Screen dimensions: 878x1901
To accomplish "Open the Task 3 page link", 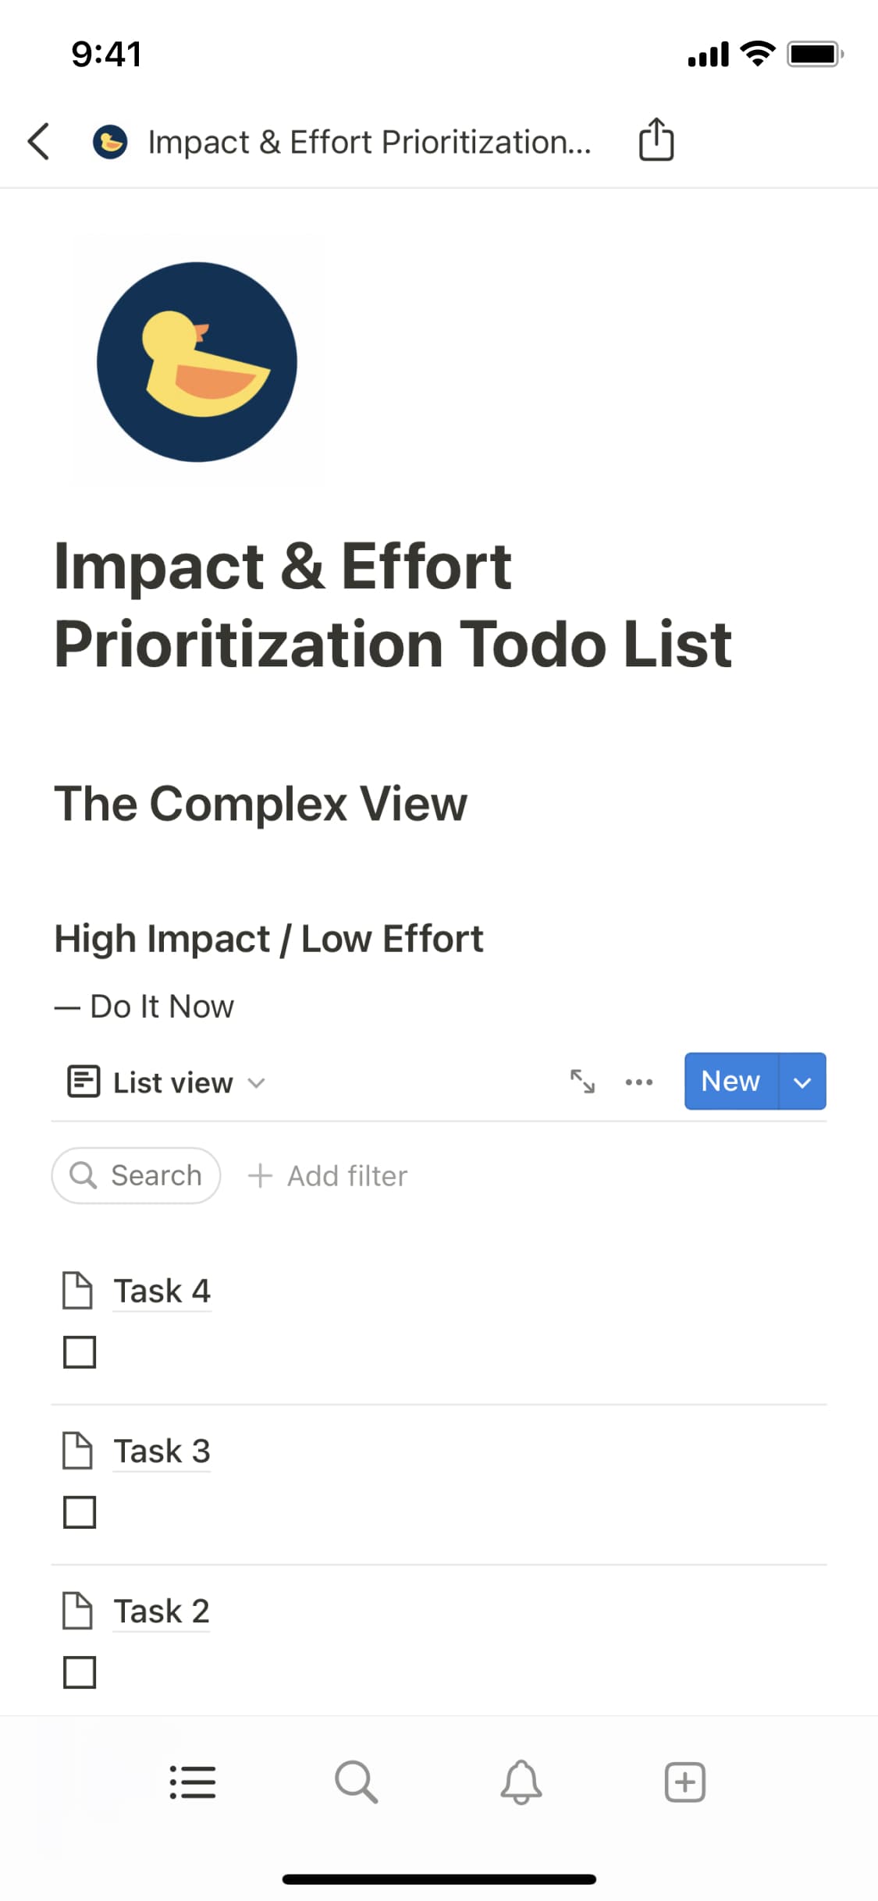I will [162, 1450].
